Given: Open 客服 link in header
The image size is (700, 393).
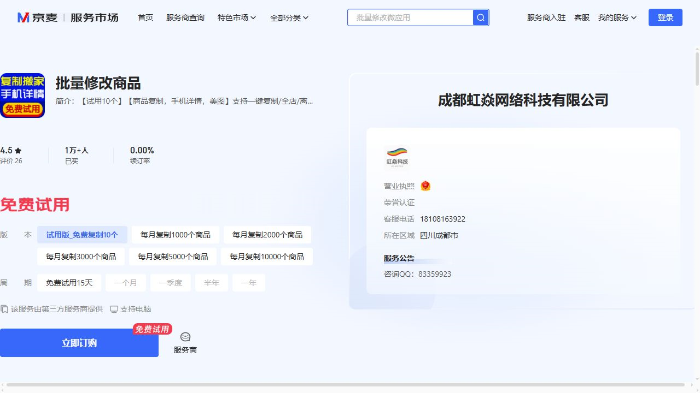Looking at the screenshot, I should pyautogui.click(x=582, y=17).
